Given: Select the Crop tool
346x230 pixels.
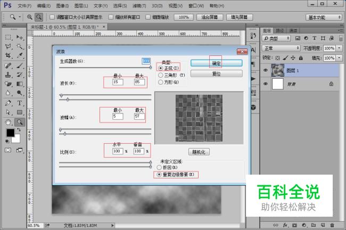Looking at the screenshot, I should [8, 55].
